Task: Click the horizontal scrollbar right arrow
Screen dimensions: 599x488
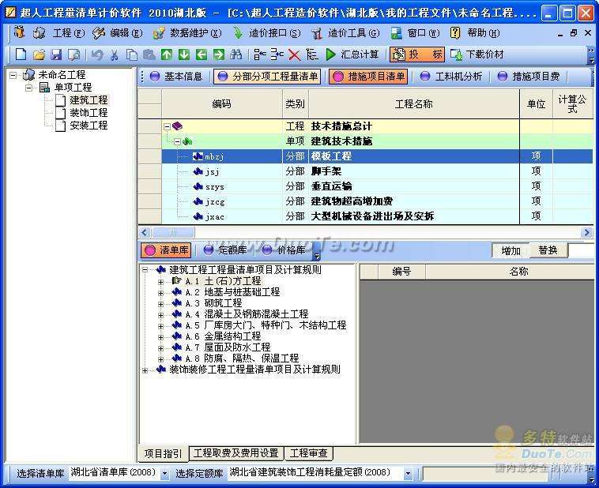Action: coord(587,232)
